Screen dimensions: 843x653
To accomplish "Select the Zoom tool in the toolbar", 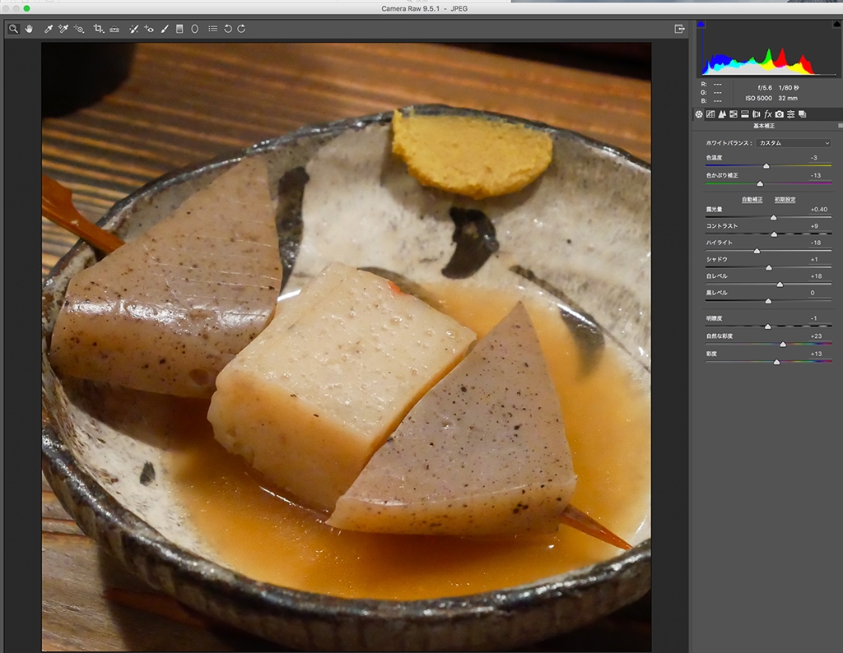I will [x=13, y=29].
